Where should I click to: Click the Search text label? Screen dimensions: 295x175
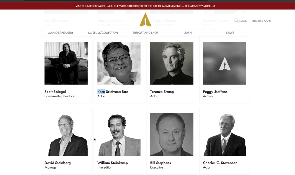(x=244, y=21)
